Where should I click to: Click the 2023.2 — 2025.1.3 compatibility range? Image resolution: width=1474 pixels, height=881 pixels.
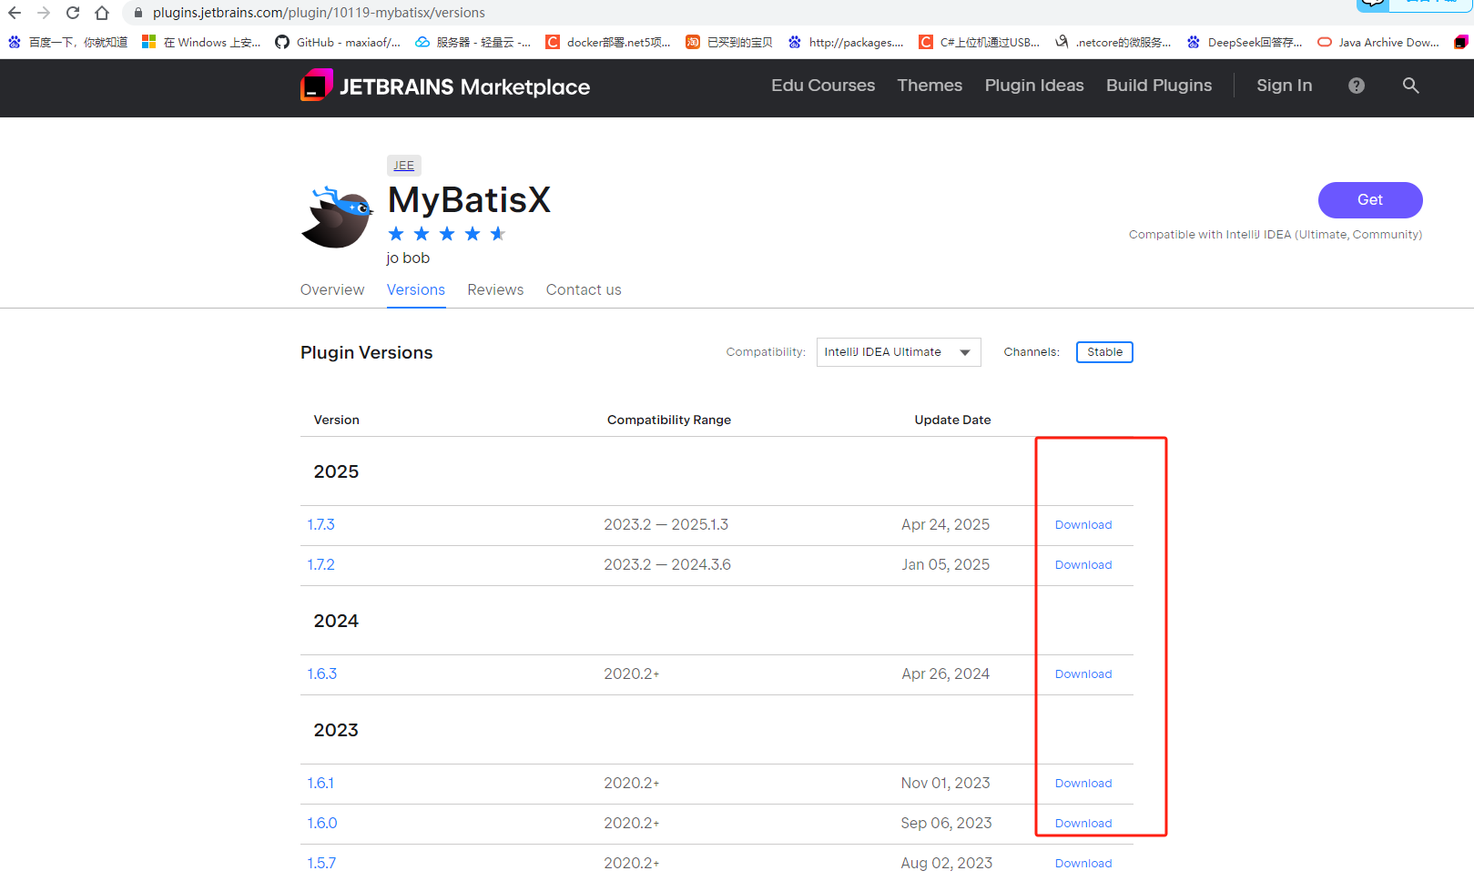tap(666, 524)
